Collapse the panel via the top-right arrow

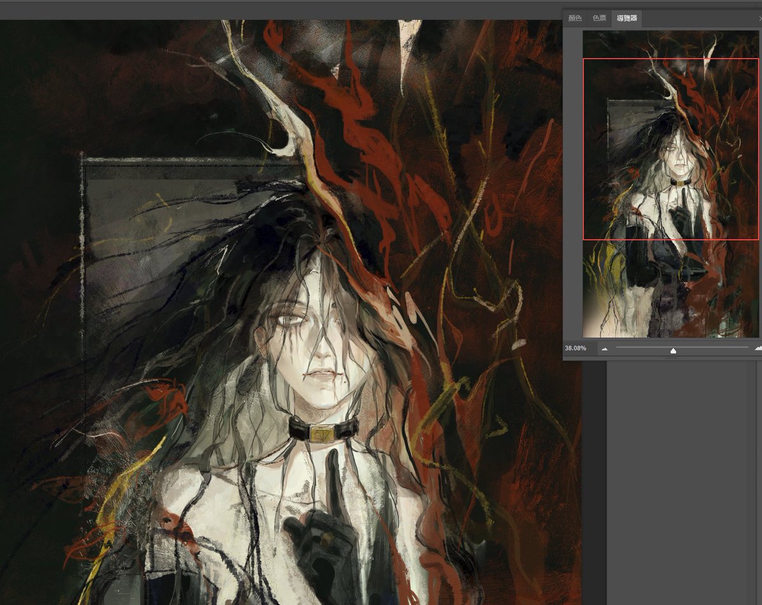(x=759, y=19)
